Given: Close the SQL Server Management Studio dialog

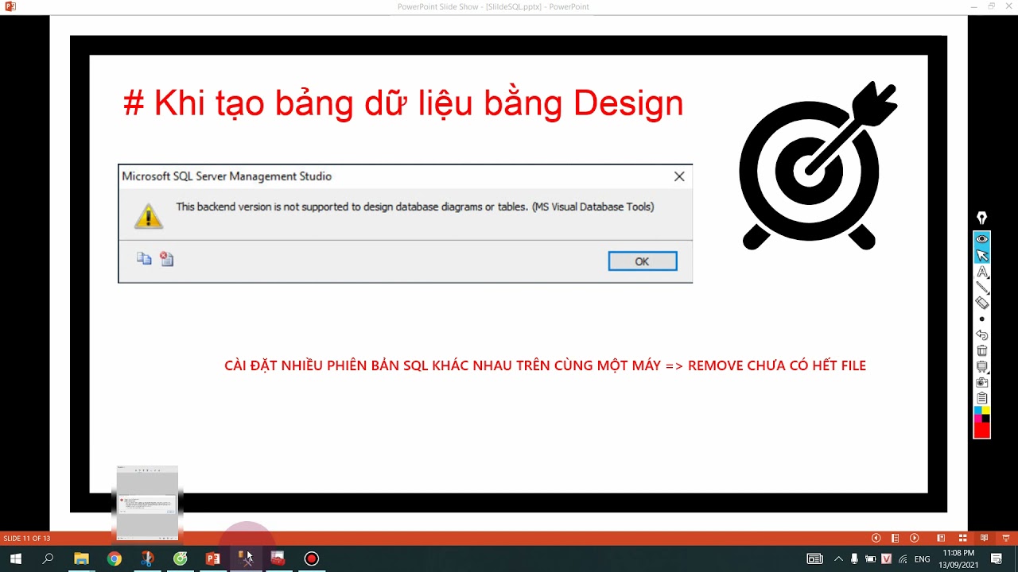Looking at the screenshot, I should (x=679, y=176).
